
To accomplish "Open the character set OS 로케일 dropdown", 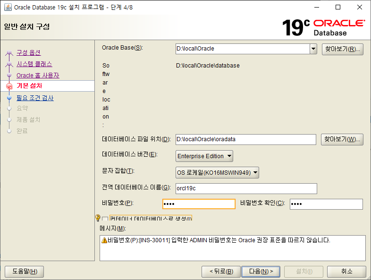I will click(x=217, y=172).
